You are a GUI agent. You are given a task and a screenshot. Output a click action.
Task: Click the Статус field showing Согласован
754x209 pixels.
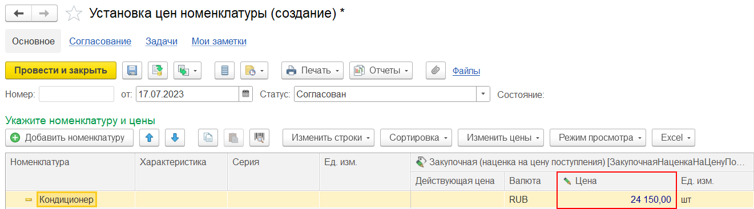click(386, 94)
